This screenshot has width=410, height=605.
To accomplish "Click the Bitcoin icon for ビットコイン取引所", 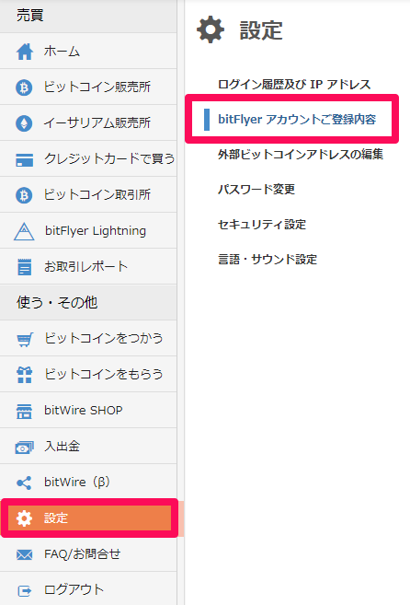I will tap(24, 195).
